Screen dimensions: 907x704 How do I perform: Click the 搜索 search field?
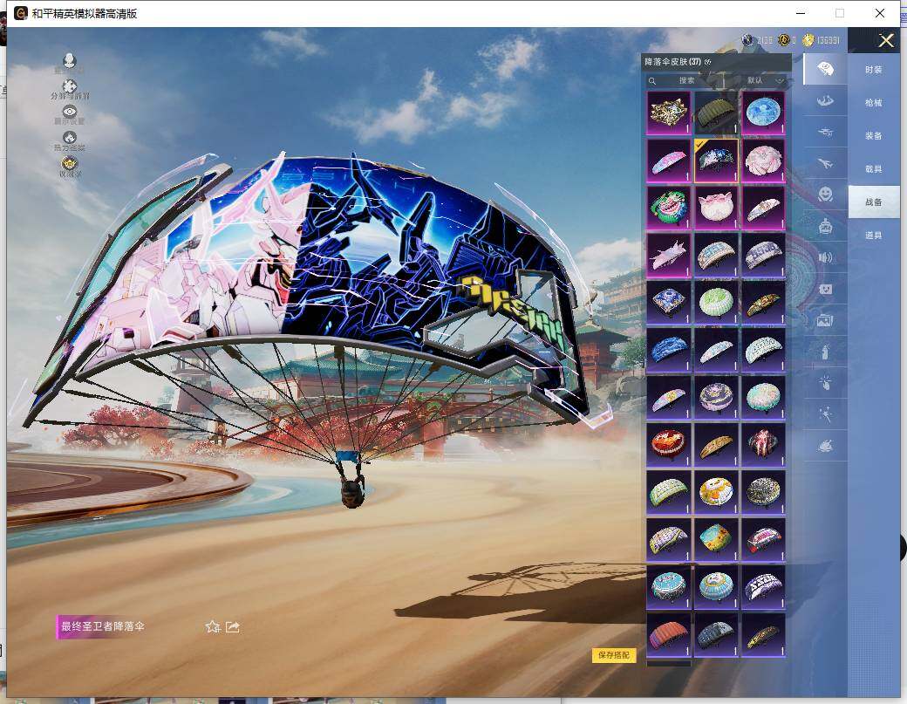point(689,80)
